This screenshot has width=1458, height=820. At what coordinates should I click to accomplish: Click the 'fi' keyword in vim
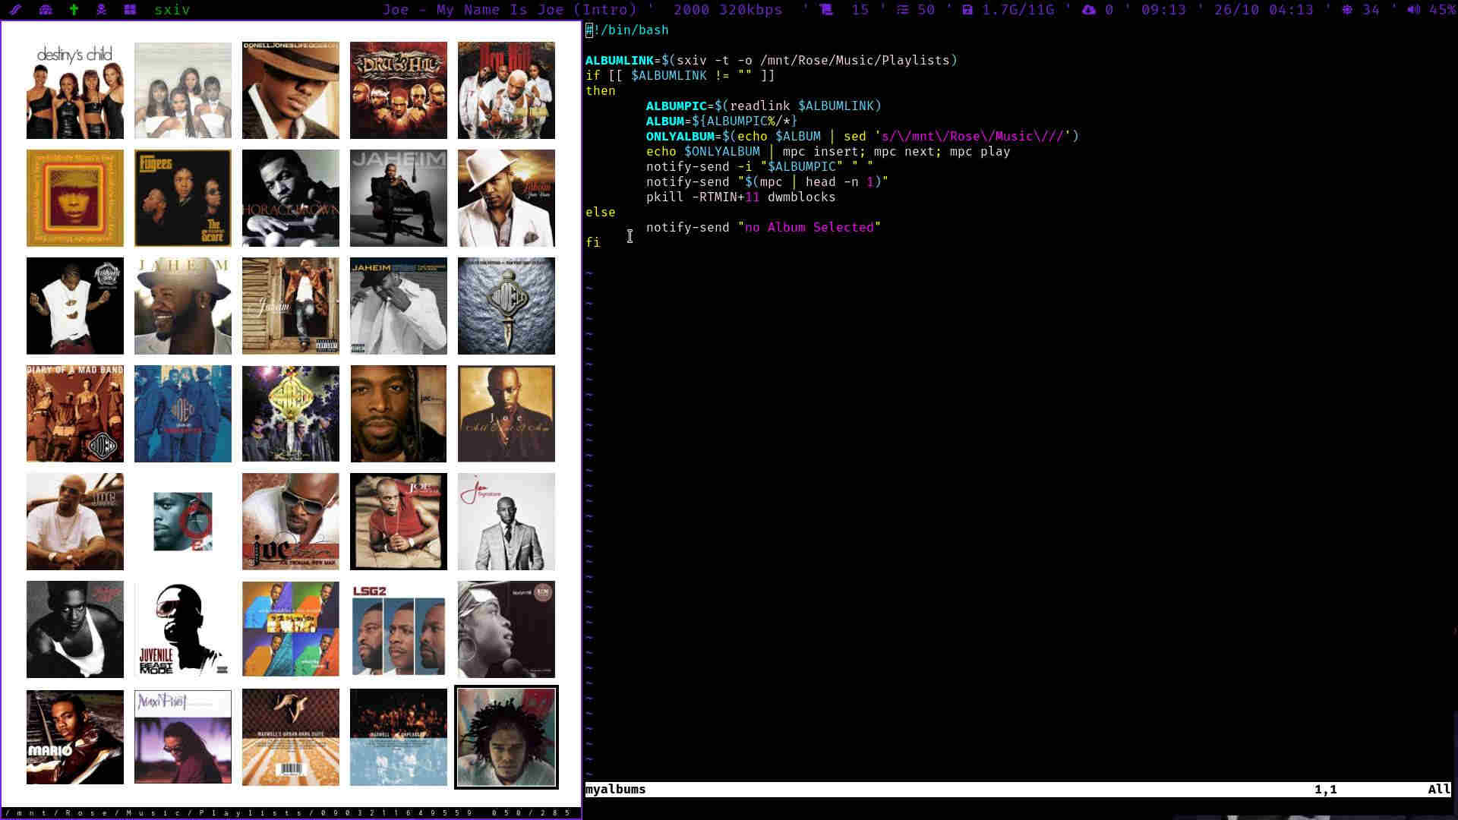coord(593,242)
